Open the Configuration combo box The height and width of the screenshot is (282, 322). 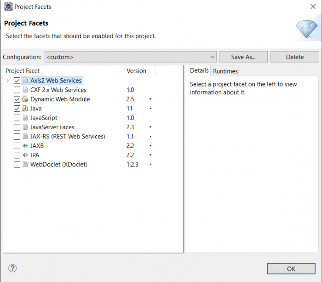tap(130, 57)
